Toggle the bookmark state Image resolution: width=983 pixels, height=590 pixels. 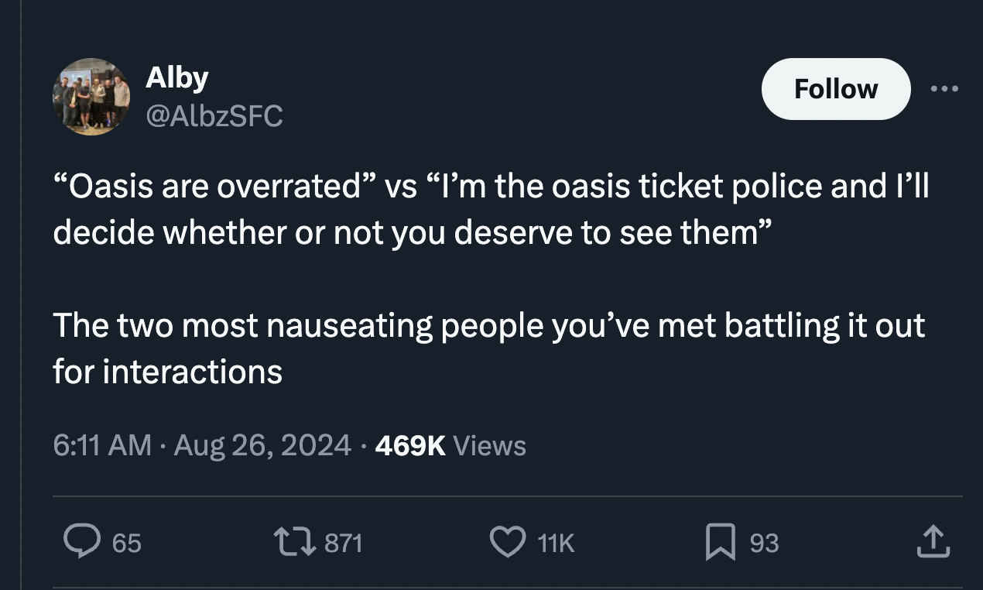(720, 543)
